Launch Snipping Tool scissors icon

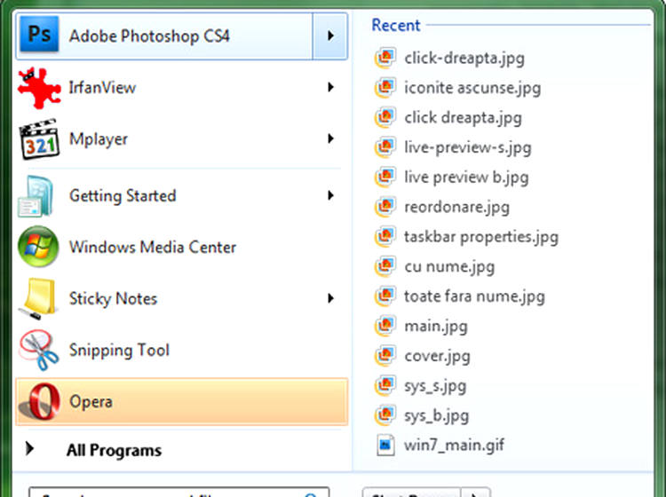(x=38, y=351)
